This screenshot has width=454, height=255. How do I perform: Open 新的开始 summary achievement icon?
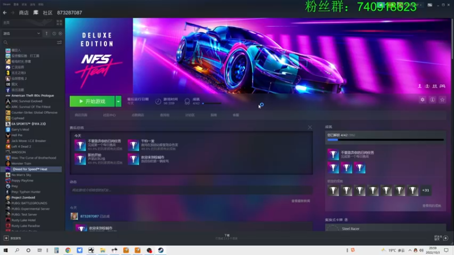pyautogui.click(x=80, y=159)
